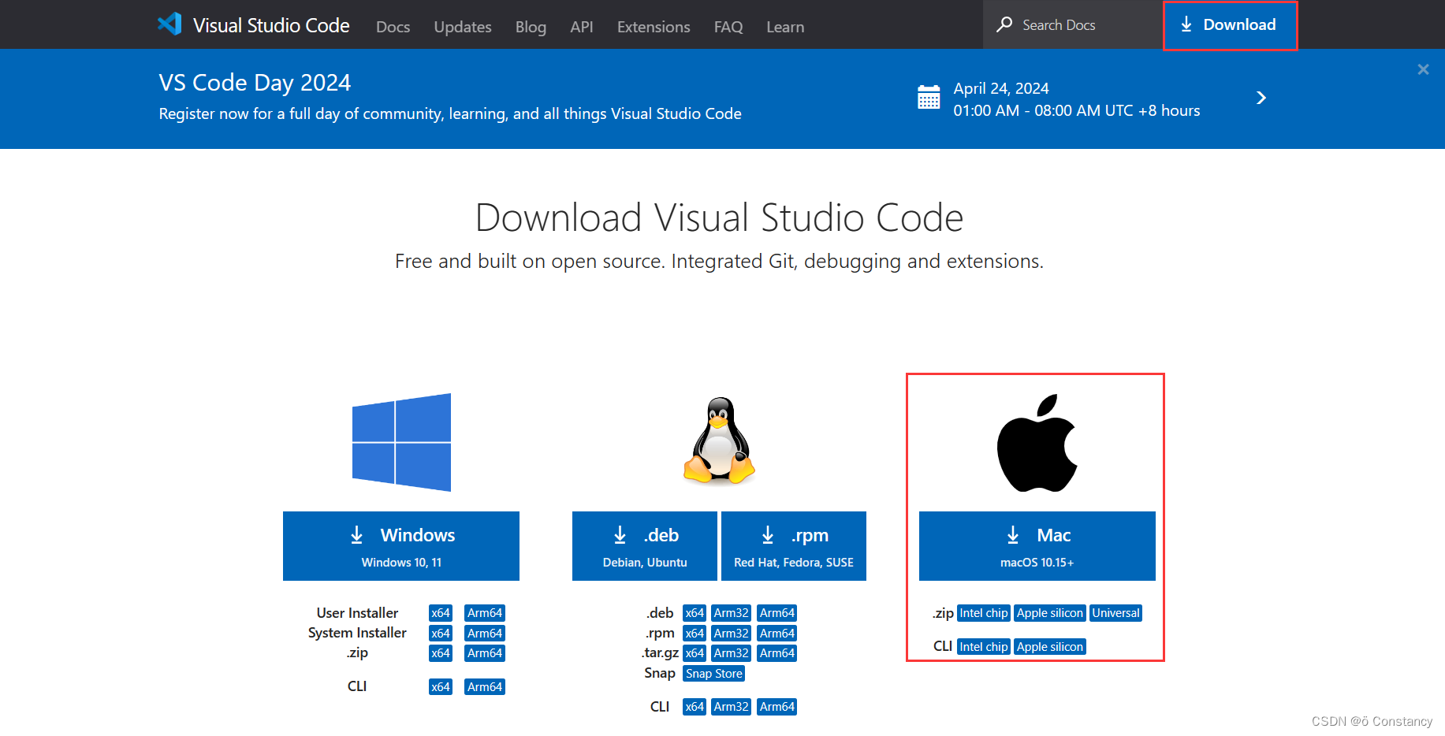The height and width of the screenshot is (736, 1445).
Task: Download the Mac macOS 10.15+ build
Action: (x=1037, y=546)
